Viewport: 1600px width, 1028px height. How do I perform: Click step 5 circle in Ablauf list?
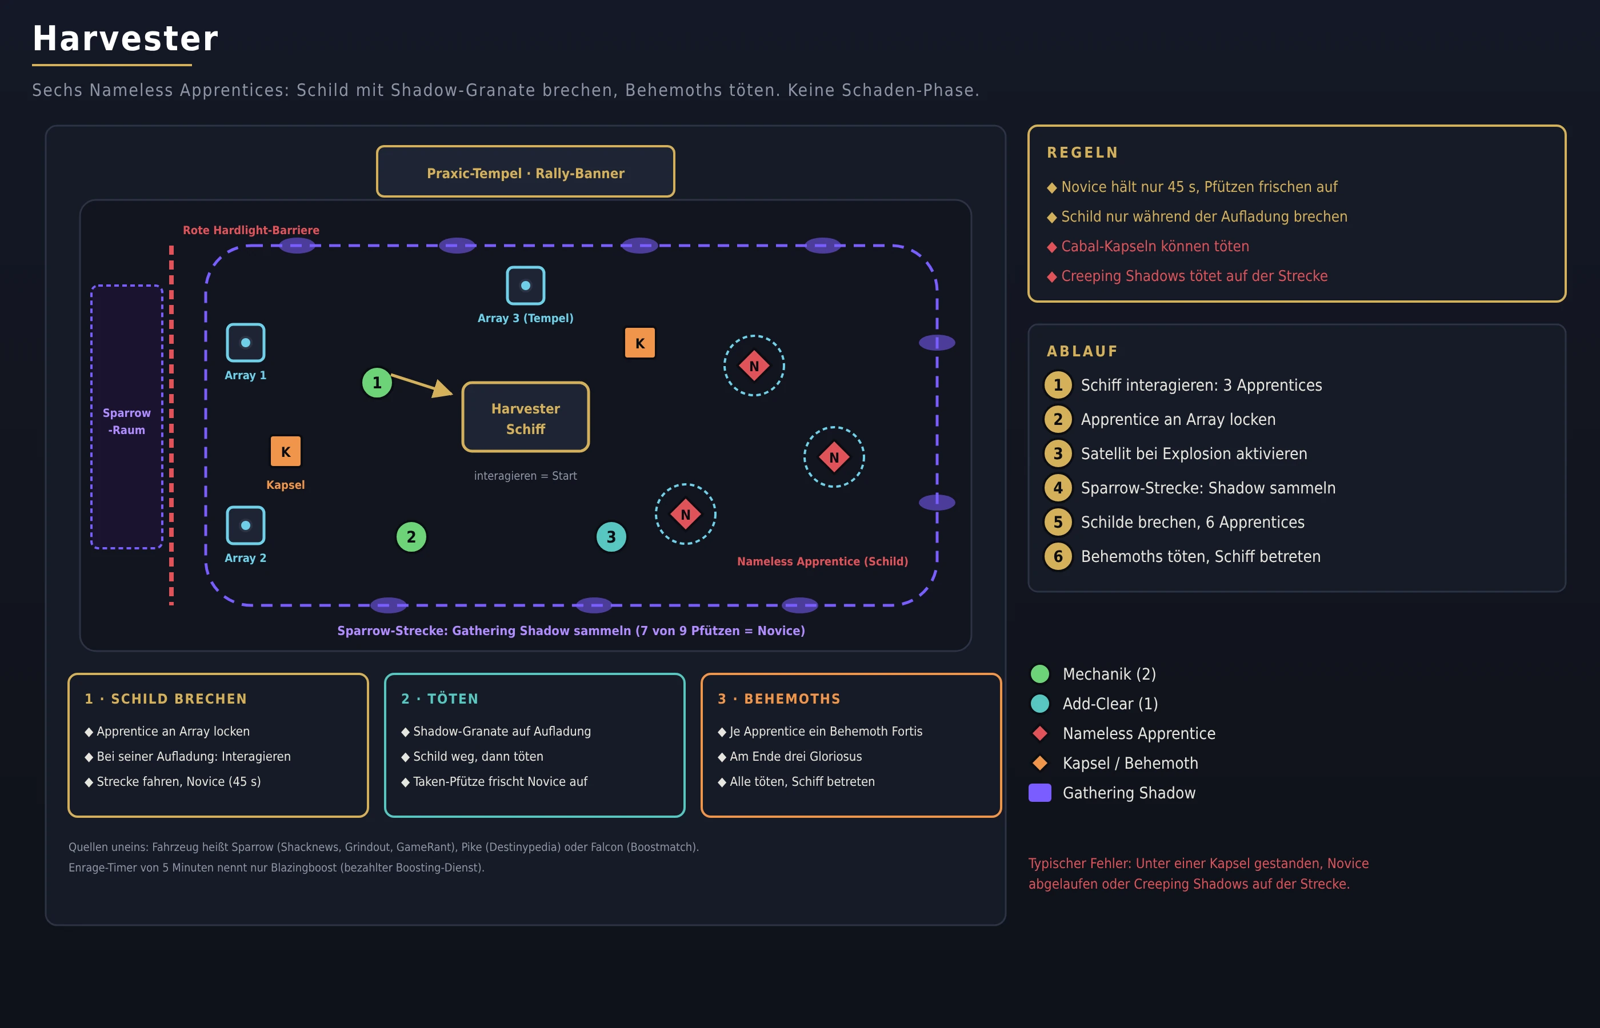(1058, 522)
